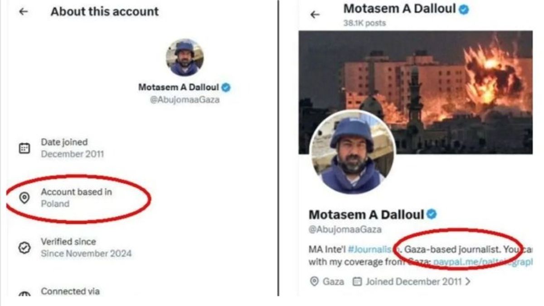Open the explosion banner image
This screenshot has height=306, width=544.
[453, 77]
